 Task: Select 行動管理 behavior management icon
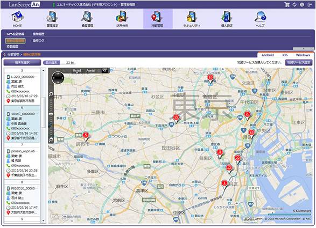pos(157,17)
